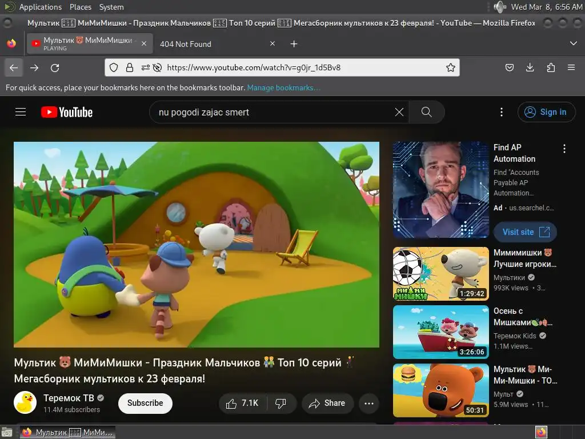585x439 pixels.
Task: Run search with the magnifier button
Action: tap(426, 112)
